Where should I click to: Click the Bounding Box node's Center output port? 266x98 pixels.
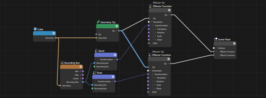click(83, 78)
